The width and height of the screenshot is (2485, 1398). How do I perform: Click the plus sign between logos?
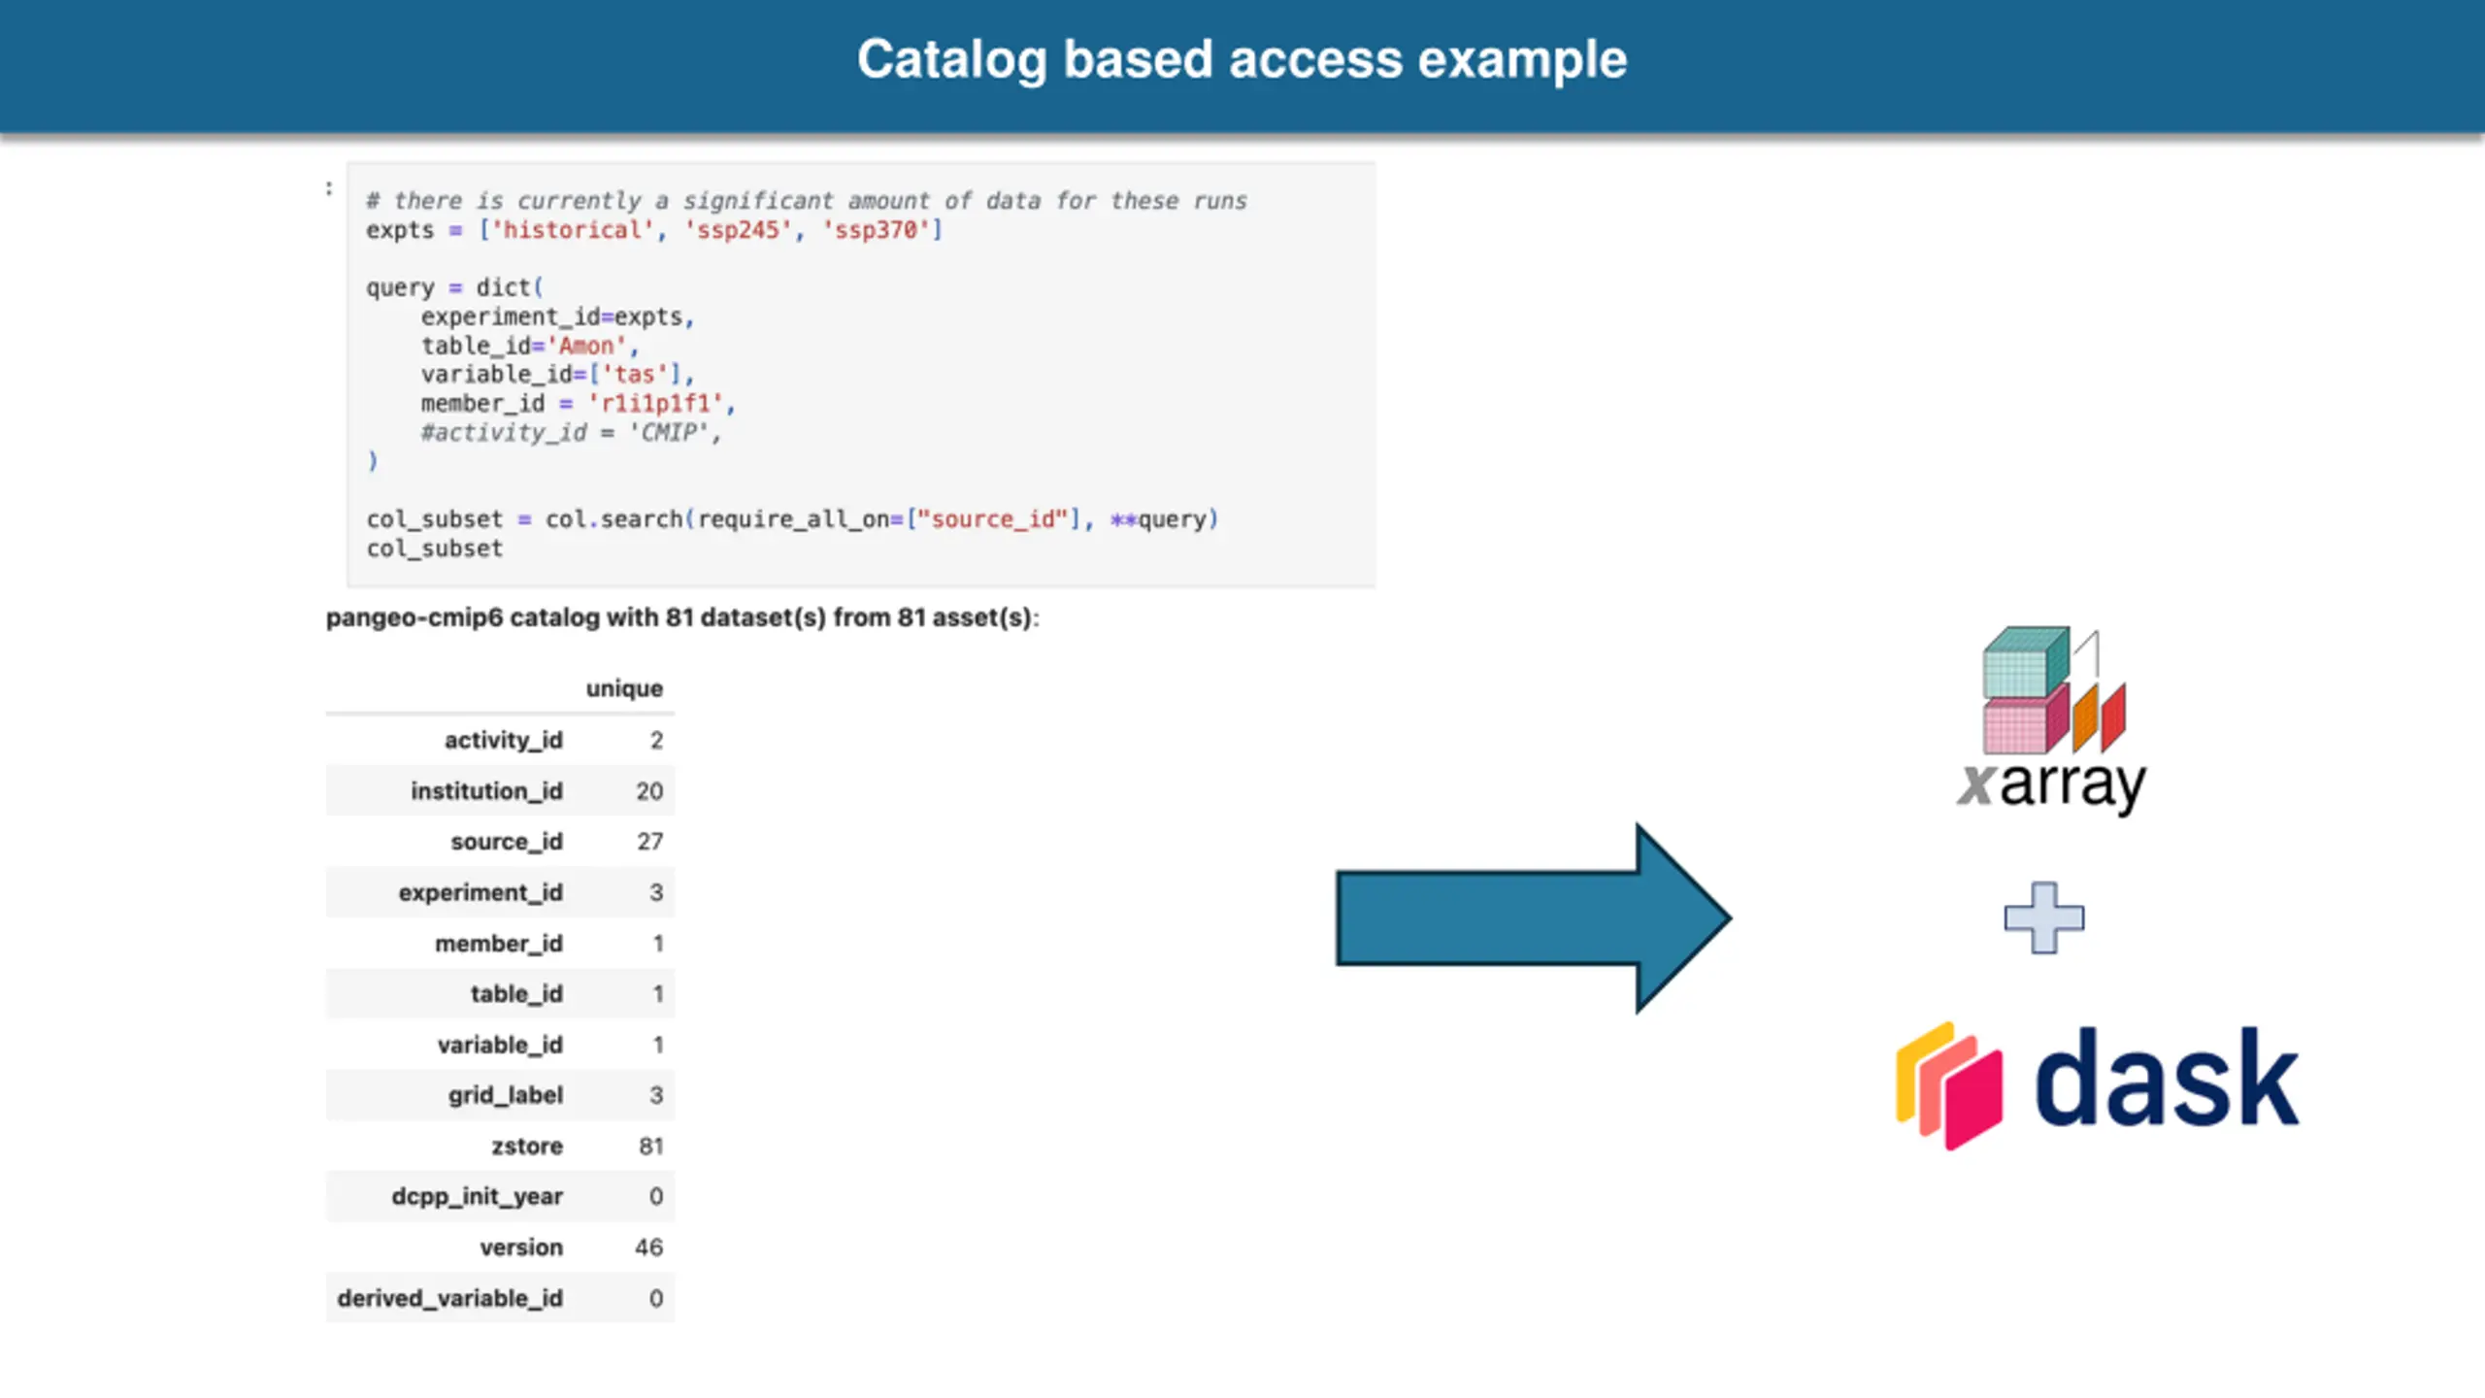click(2043, 917)
